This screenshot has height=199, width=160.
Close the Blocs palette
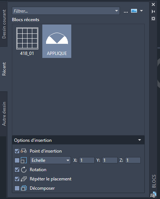(153, 4)
